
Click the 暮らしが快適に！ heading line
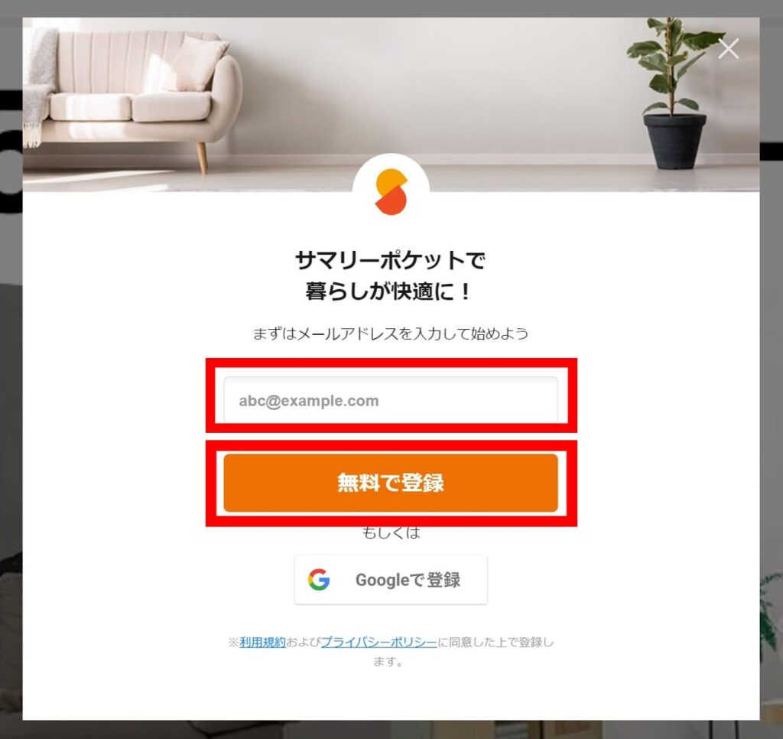click(x=389, y=291)
